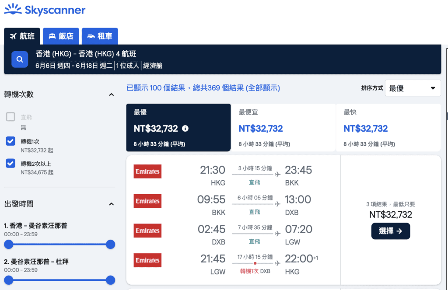Click the Emirates logo on BKK–DXB leg
This screenshot has width=448, height=290.
147,201
